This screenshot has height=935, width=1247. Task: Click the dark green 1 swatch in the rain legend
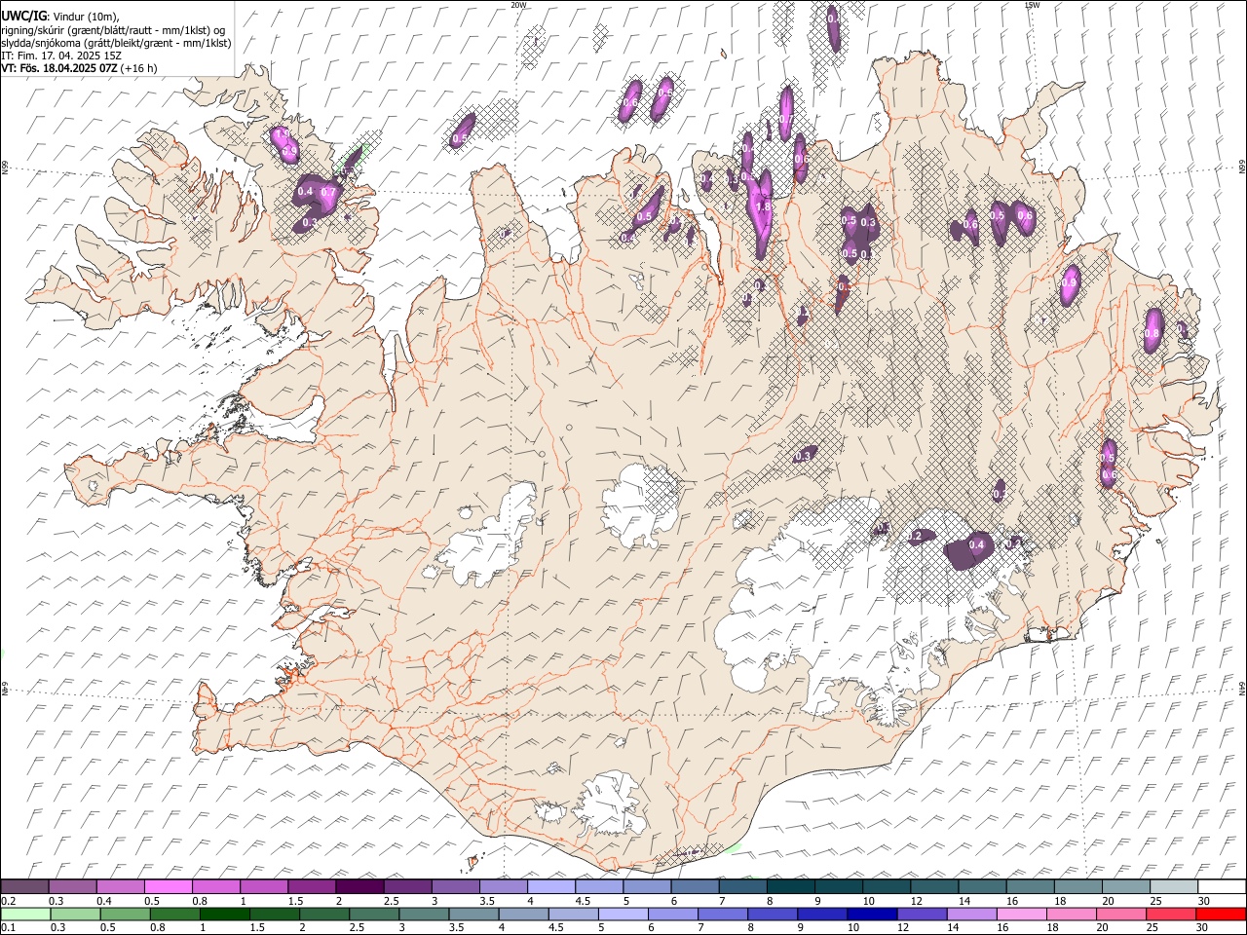(225, 915)
